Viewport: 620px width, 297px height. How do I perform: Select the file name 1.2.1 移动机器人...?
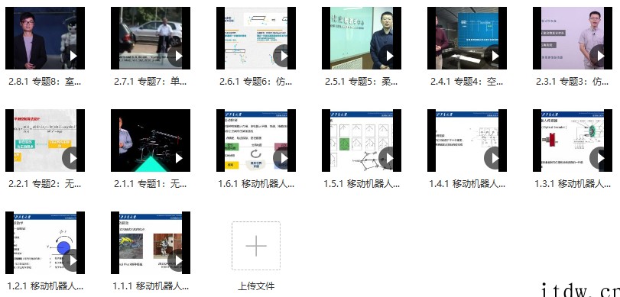pos(45,286)
